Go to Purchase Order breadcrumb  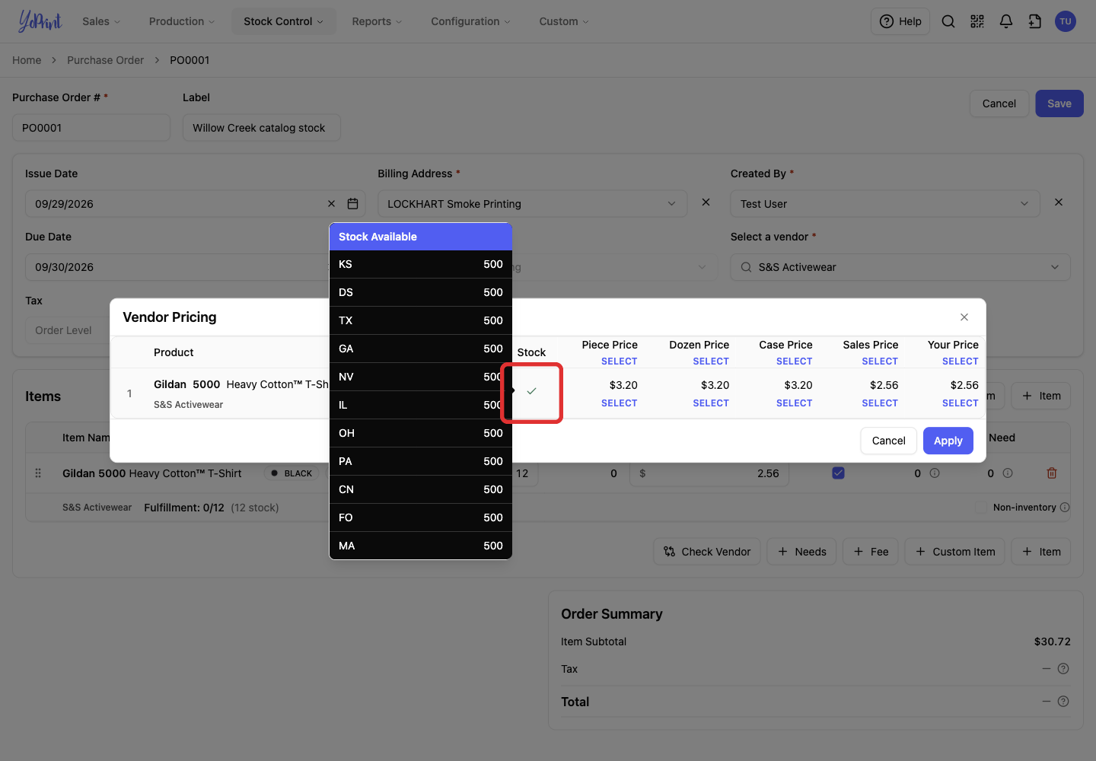[x=105, y=60]
